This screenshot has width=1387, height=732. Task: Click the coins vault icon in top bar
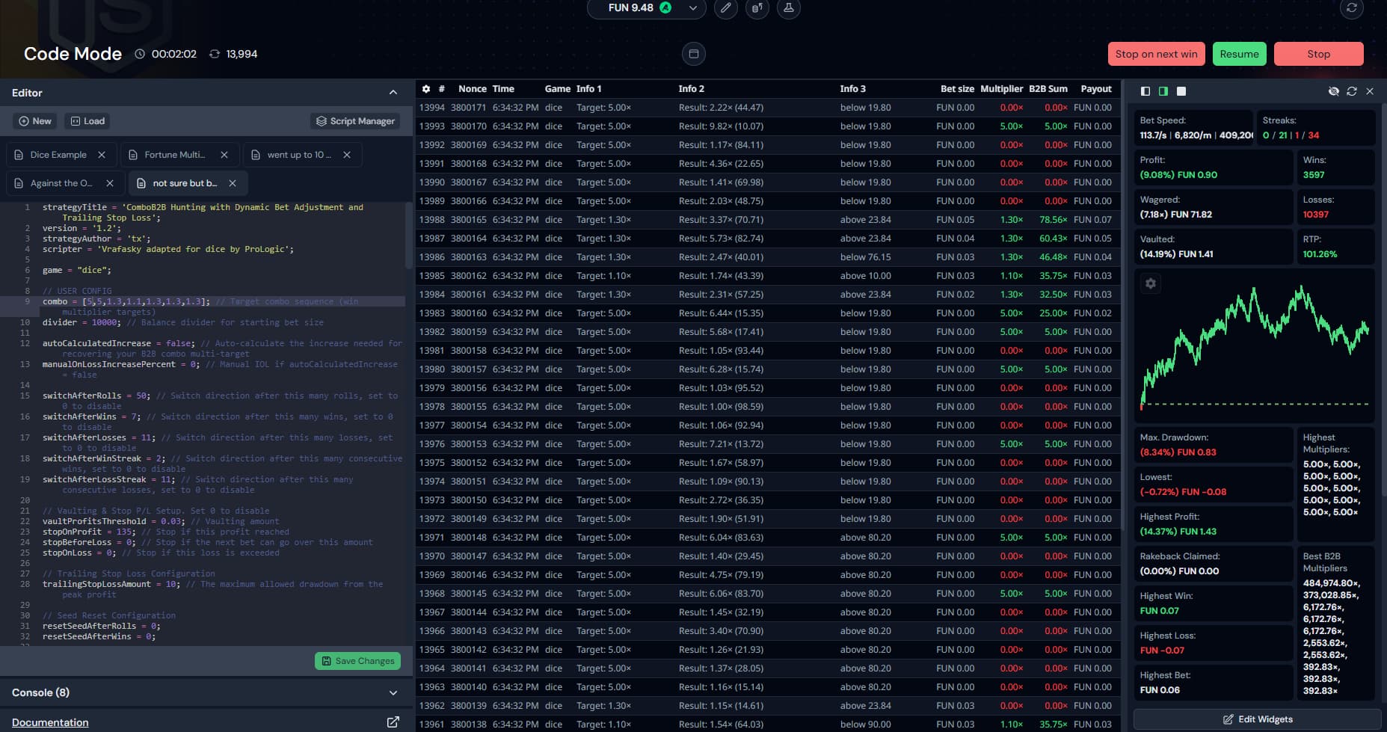click(757, 8)
